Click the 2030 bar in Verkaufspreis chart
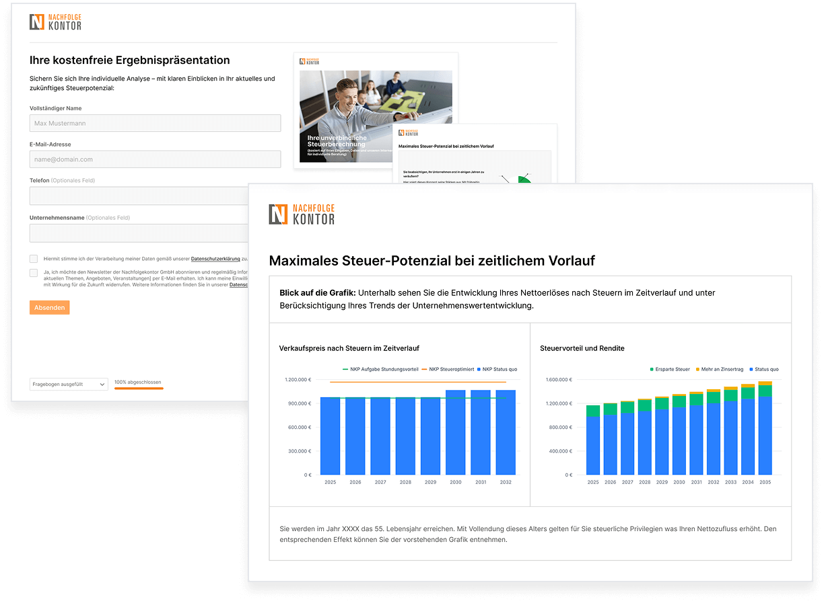The height and width of the screenshot is (601, 824). coord(456,432)
